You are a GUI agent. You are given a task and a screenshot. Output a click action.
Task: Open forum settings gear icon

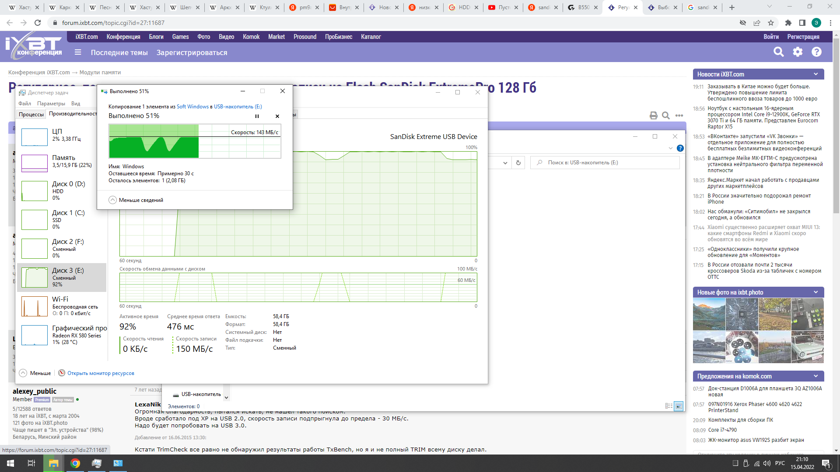(798, 52)
